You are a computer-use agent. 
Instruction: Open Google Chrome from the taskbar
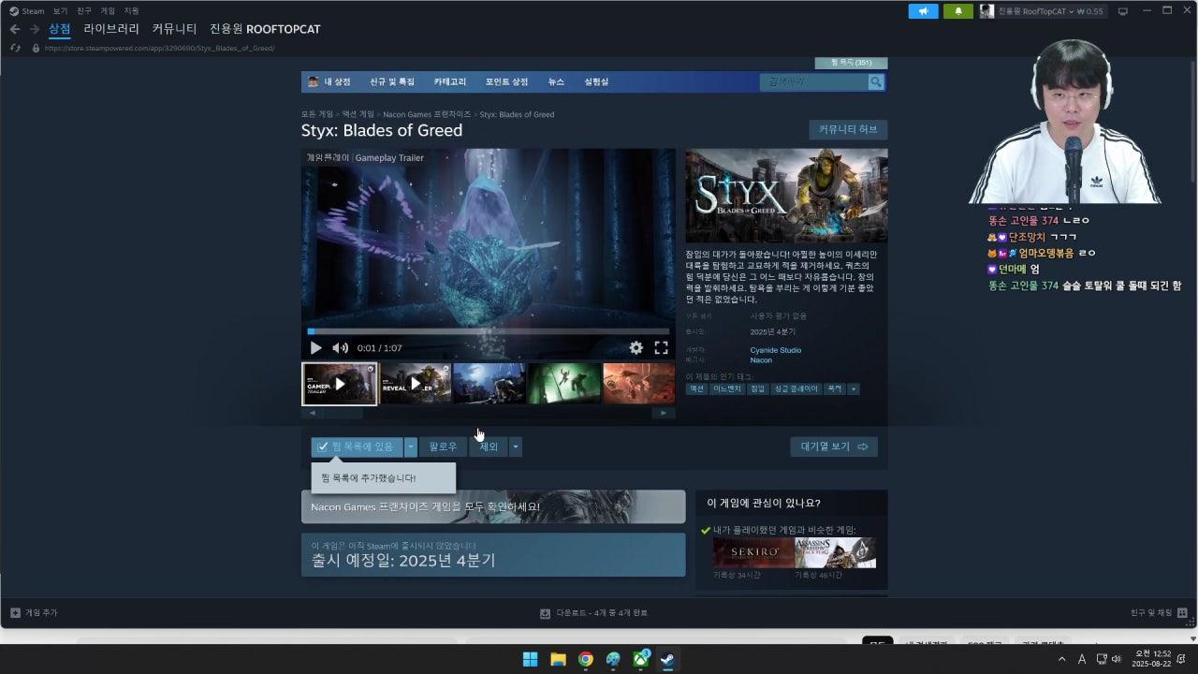coord(585,659)
